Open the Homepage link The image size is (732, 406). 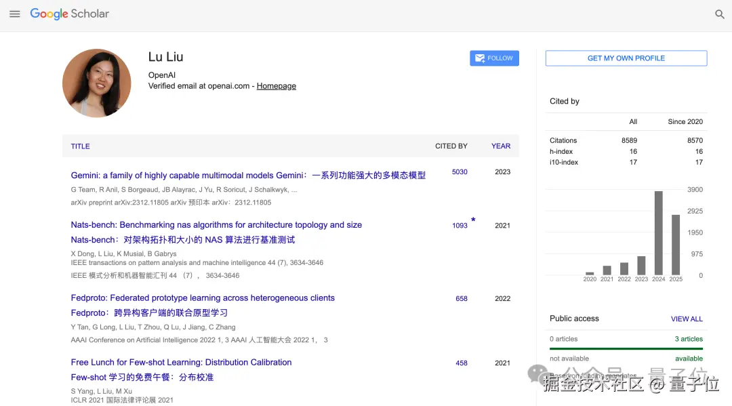(277, 86)
